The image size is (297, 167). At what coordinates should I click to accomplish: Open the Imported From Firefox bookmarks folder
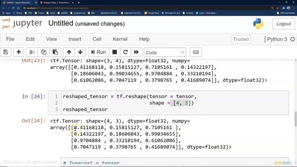(131, 13)
